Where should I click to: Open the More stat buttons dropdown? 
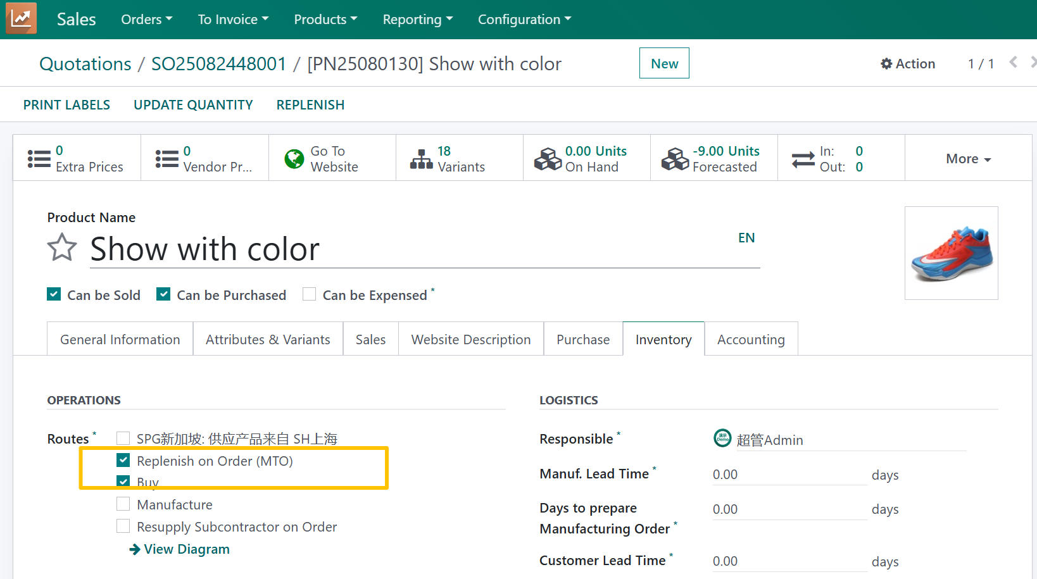pos(967,159)
